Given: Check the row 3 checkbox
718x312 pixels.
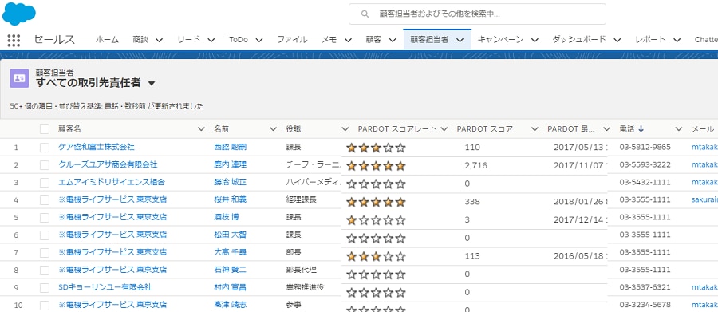Looking at the screenshot, I should pyautogui.click(x=45, y=183).
